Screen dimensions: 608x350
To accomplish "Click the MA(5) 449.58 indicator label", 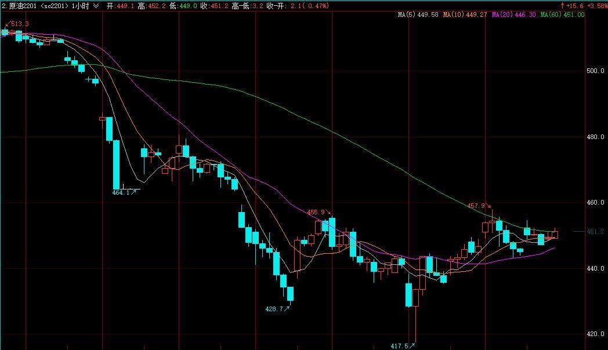I will click(418, 14).
